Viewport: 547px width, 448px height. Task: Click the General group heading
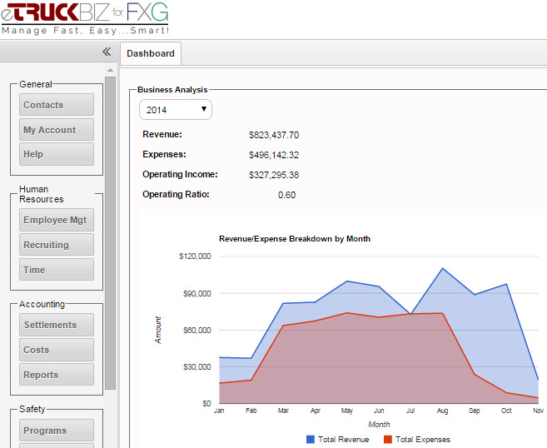point(36,84)
